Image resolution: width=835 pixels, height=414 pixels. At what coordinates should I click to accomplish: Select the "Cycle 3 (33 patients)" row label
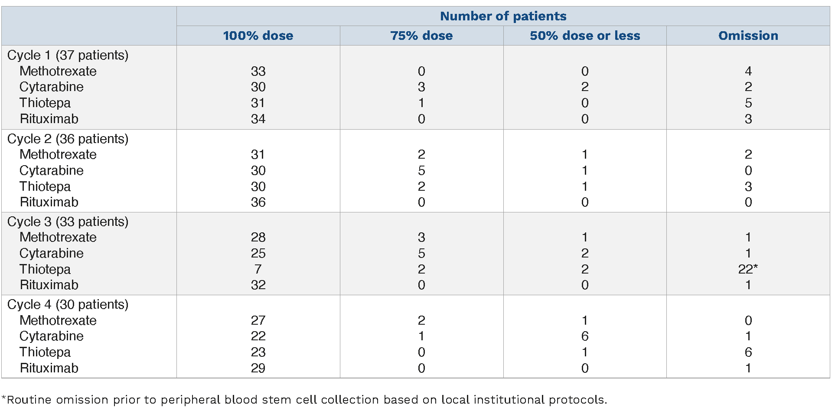(x=68, y=222)
